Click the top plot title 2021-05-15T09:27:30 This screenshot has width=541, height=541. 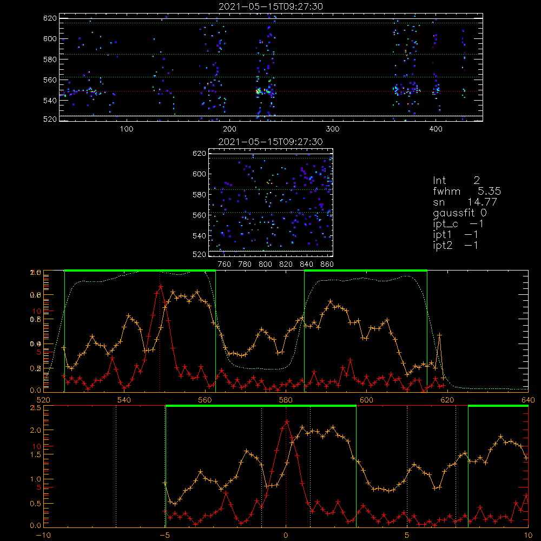pos(271,6)
